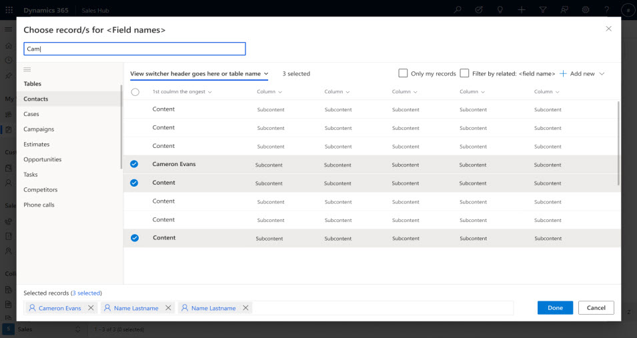Open the settings gear icon
The height and width of the screenshot is (338, 637).
click(x=585, y=9)
